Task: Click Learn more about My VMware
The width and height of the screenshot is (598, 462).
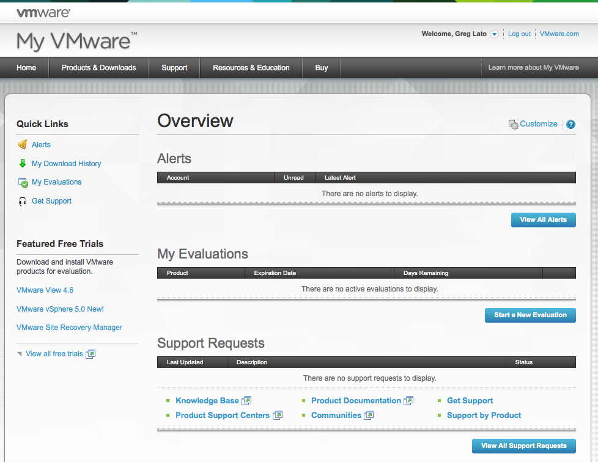Action: (534, 67)
